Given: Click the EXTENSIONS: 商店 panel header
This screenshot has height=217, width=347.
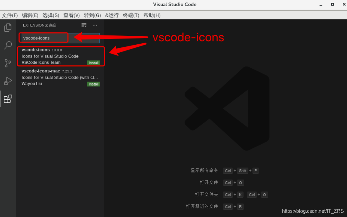Looking at the screenshot, I should [x=40, y=25].
